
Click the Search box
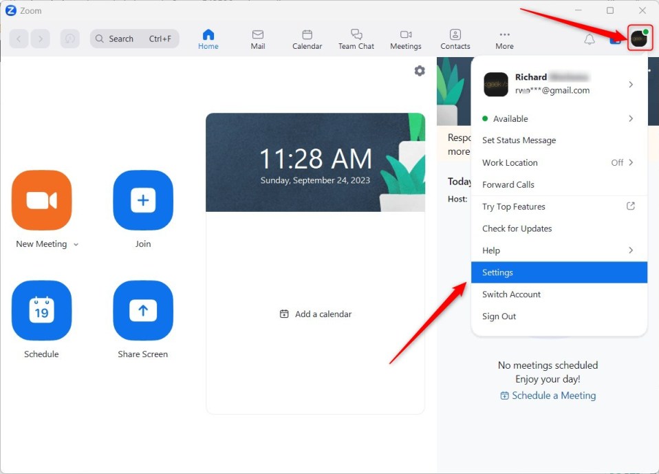(135, 39)
